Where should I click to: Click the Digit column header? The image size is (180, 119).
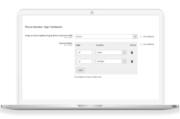pyautogui.click(x=78, y=45)
